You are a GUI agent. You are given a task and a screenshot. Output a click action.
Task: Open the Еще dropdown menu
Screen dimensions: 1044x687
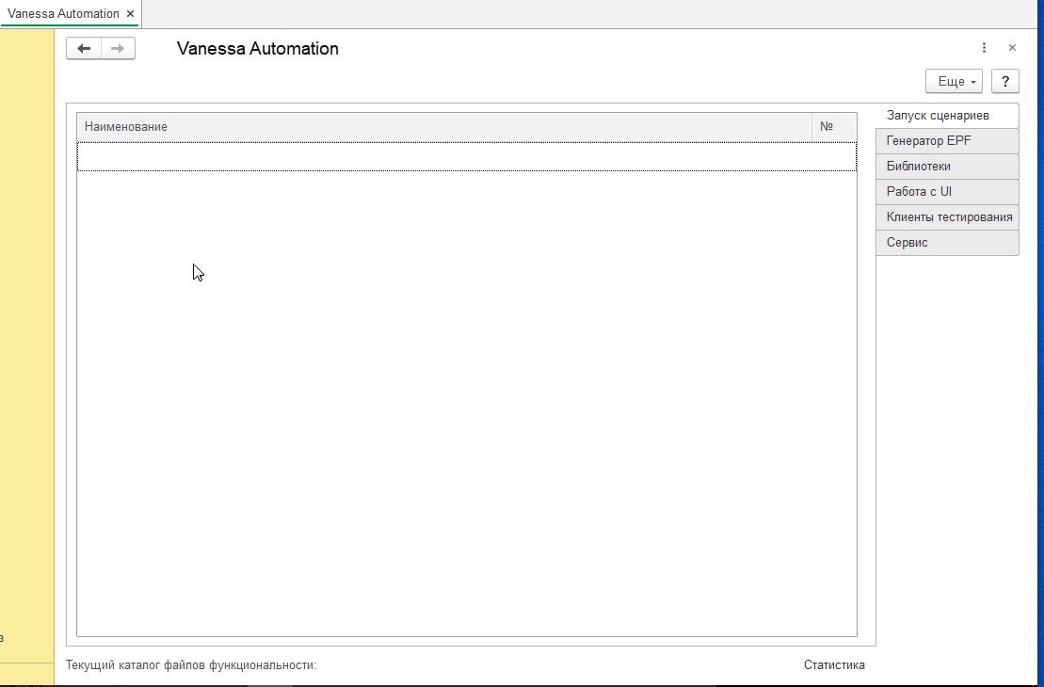coord(954,81)
